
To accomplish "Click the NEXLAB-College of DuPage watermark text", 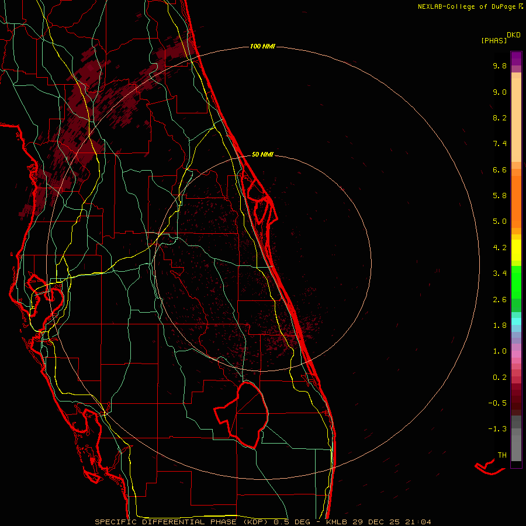I will 468,6.
